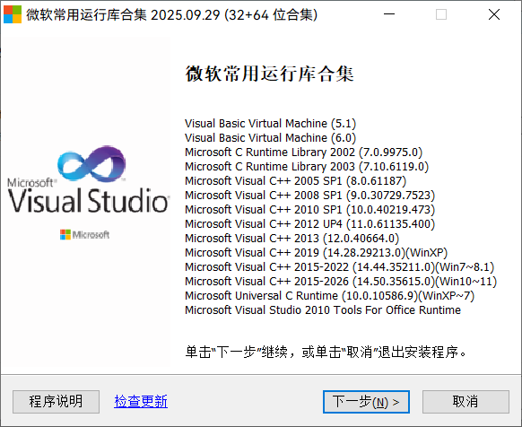The height and width of the screenshot is (427, 522).
Task: Open the 程序说明 button
Action: coord(56,402)
